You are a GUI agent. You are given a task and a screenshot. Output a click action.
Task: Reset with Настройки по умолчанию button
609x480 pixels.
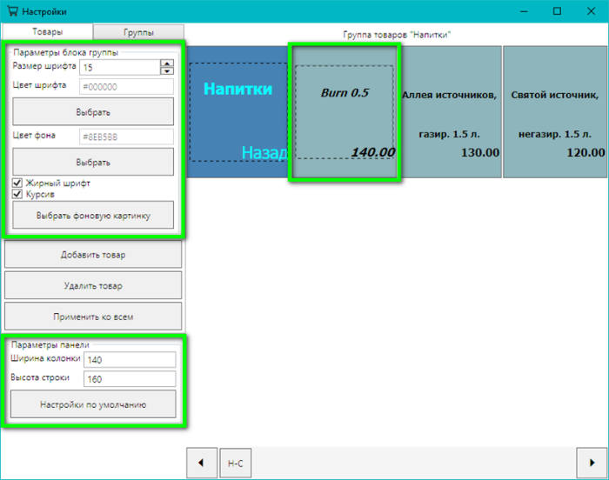(x=93, y=404)
